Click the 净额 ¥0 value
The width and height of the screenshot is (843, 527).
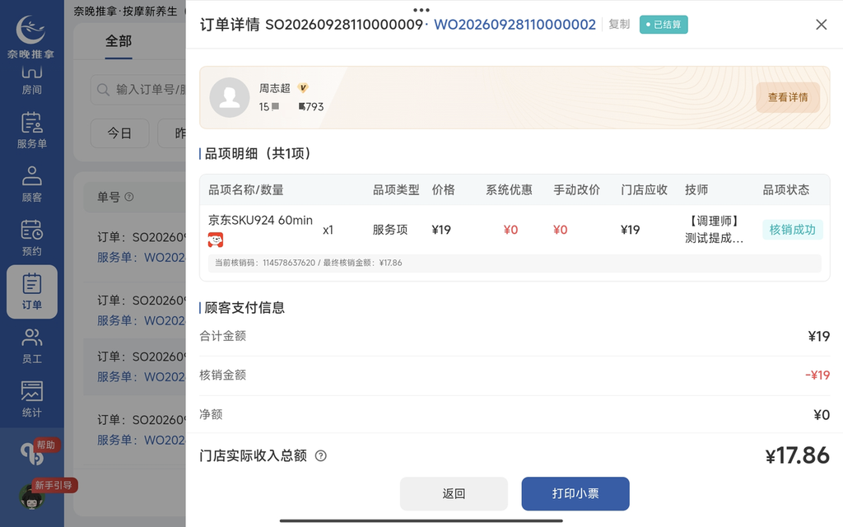tap(822, 415)
